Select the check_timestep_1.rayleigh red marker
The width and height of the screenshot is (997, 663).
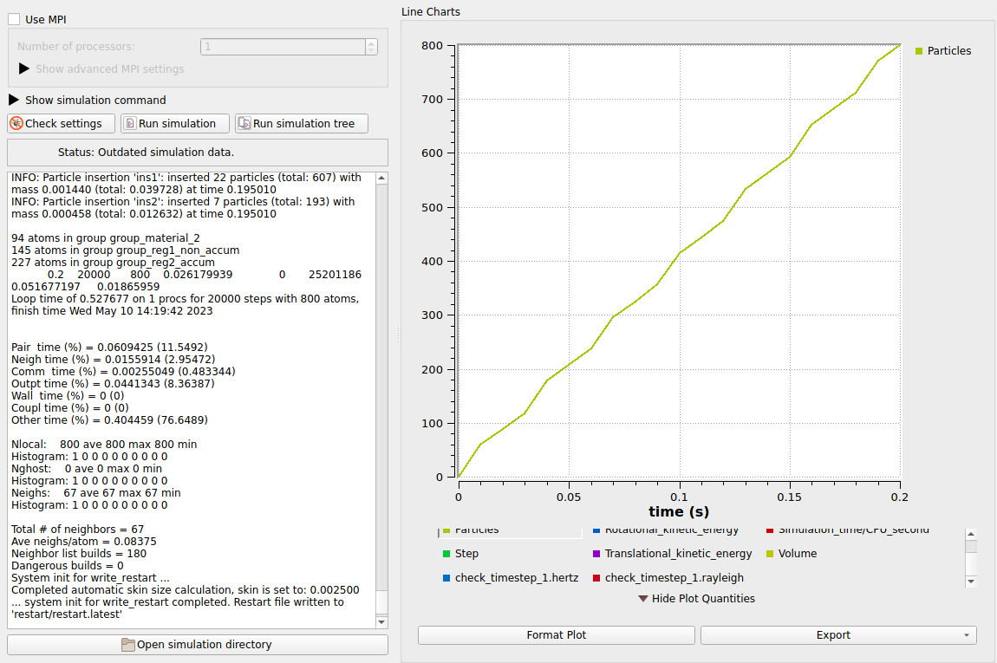coord(596,578)
